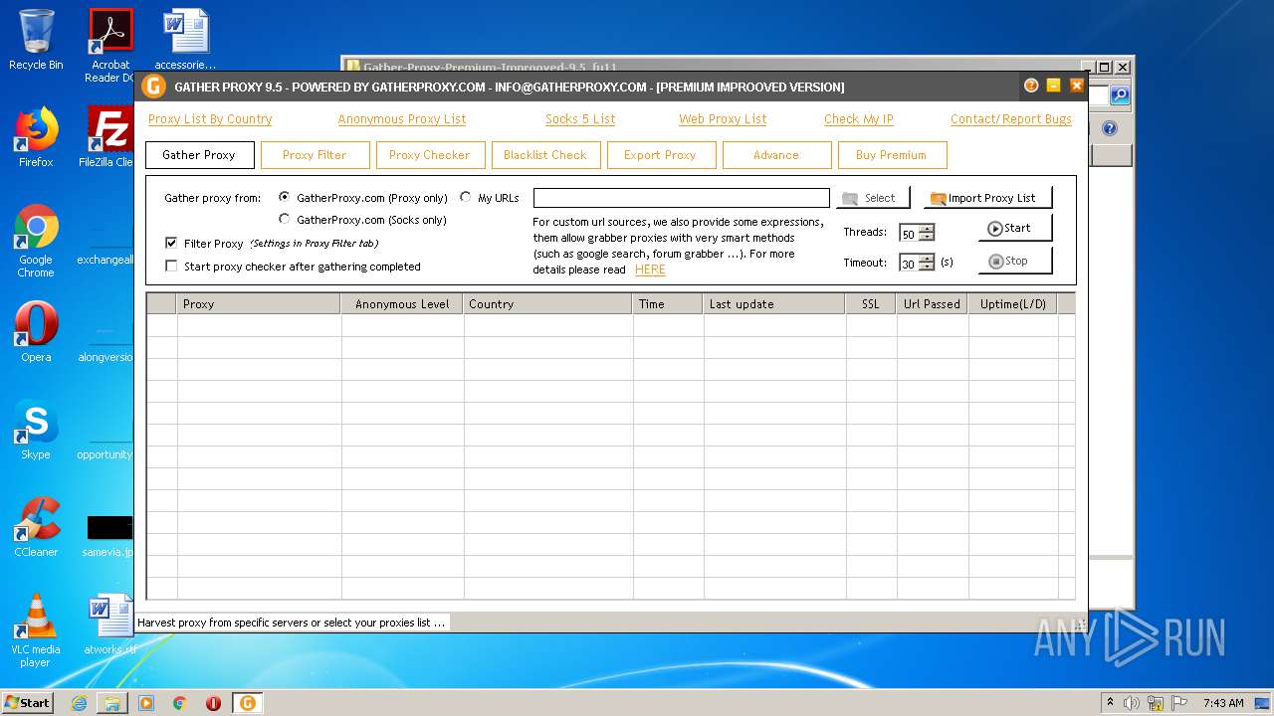Click the search magnifier in the background window
Screen dimensions: 1274x716
pos(1120,95)
